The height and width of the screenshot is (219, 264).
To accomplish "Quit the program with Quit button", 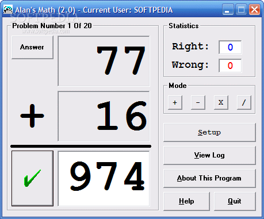I will [235, 201].
